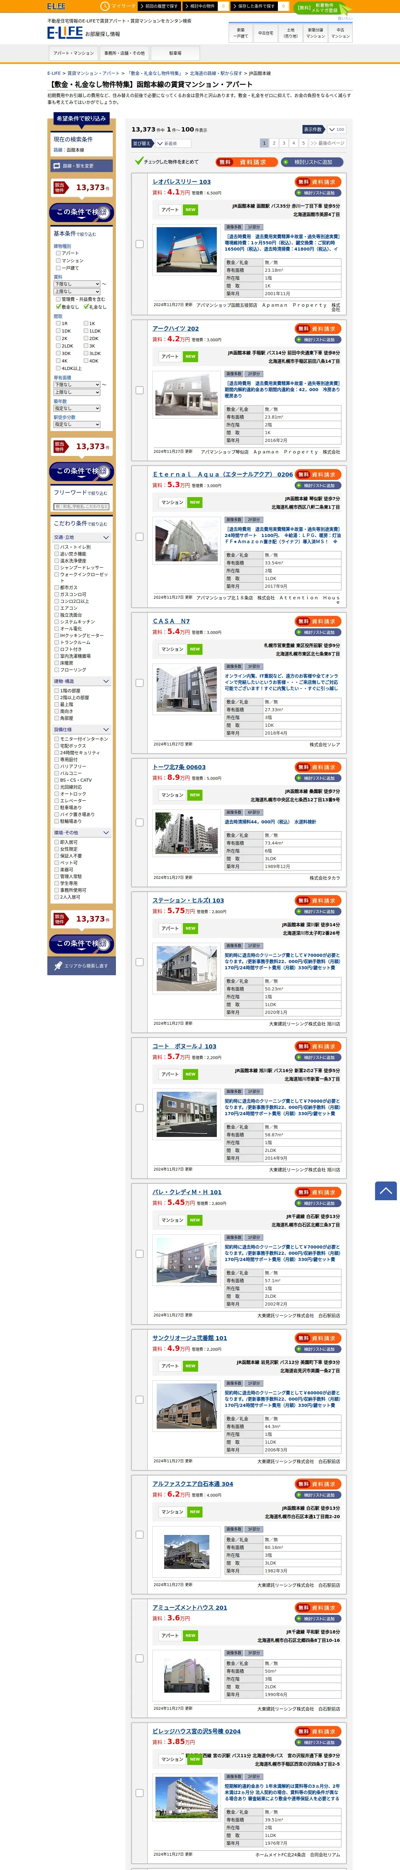
Task: Click the E-LIFE logo
Action: pyautogui.click(x=64, y=33)
